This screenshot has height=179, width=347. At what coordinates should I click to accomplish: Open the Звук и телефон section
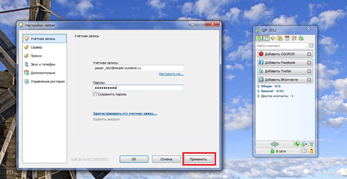point(45,64)
